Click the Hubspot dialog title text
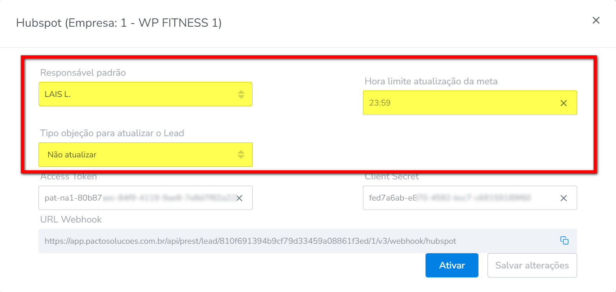Image resolution: width=616 pixels, height=292 pixels. (x=119, y=23)
